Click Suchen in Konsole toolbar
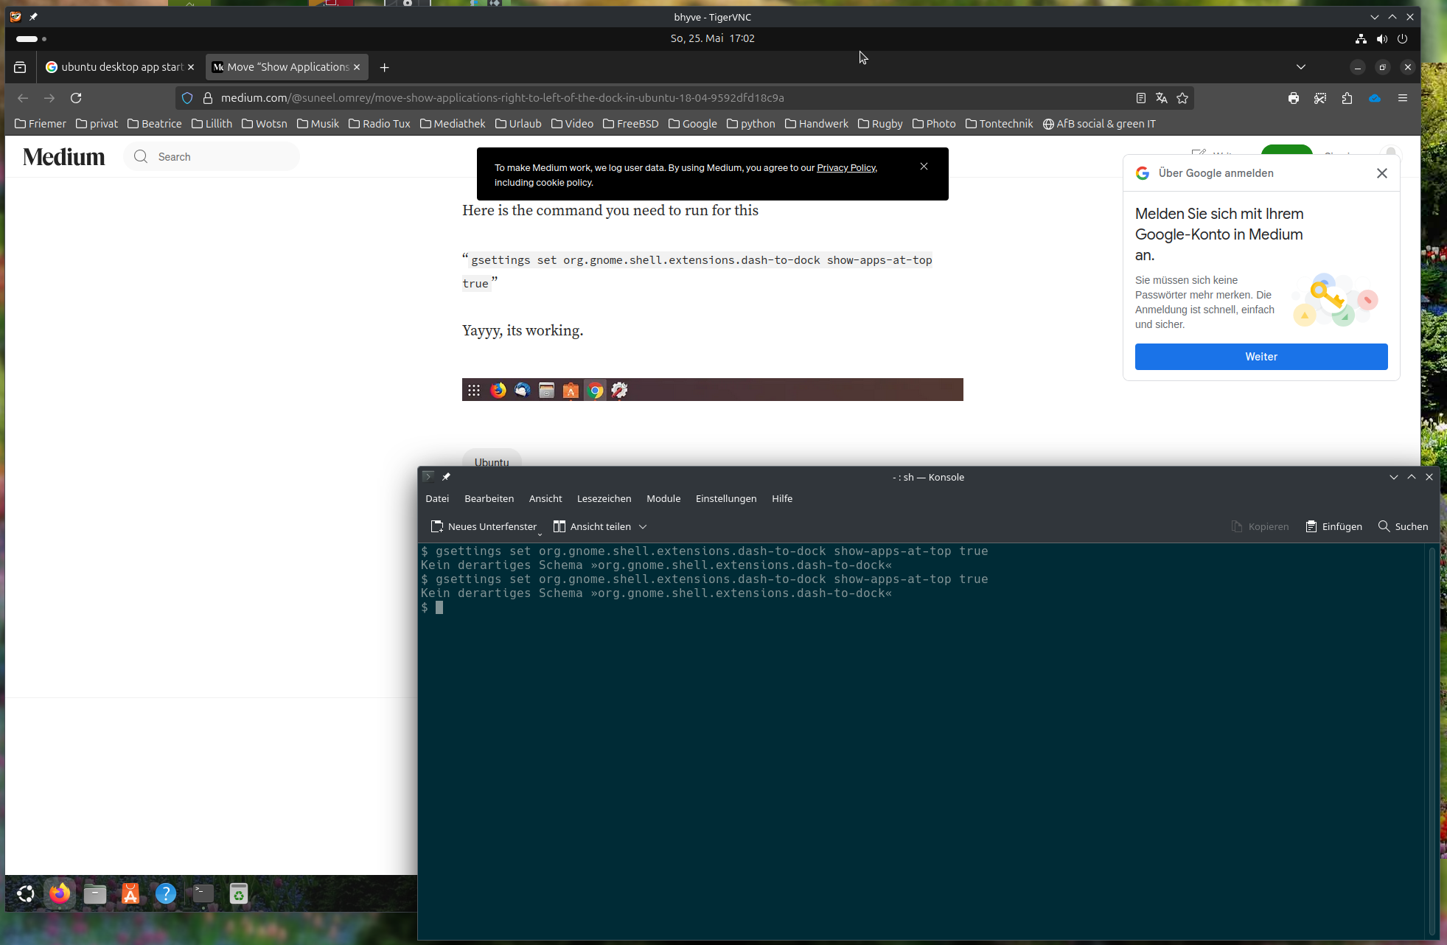Screen dimensions: 1447x945 [1404, 526]
